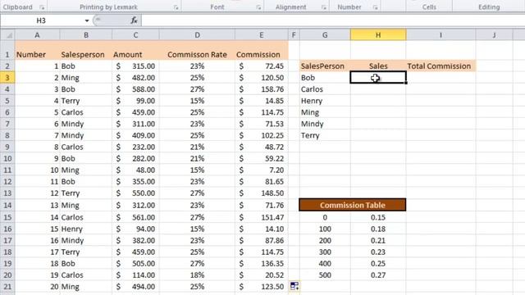Click the 'Commission Table' title cell
525x295 pixels.
click(353, 205)
